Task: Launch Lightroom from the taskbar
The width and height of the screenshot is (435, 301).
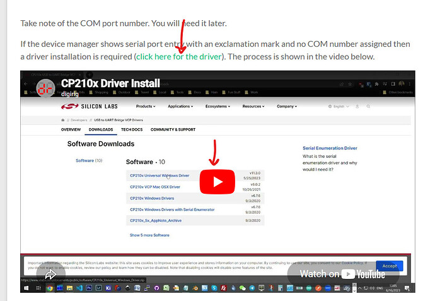Action: [x=99, y=288]
